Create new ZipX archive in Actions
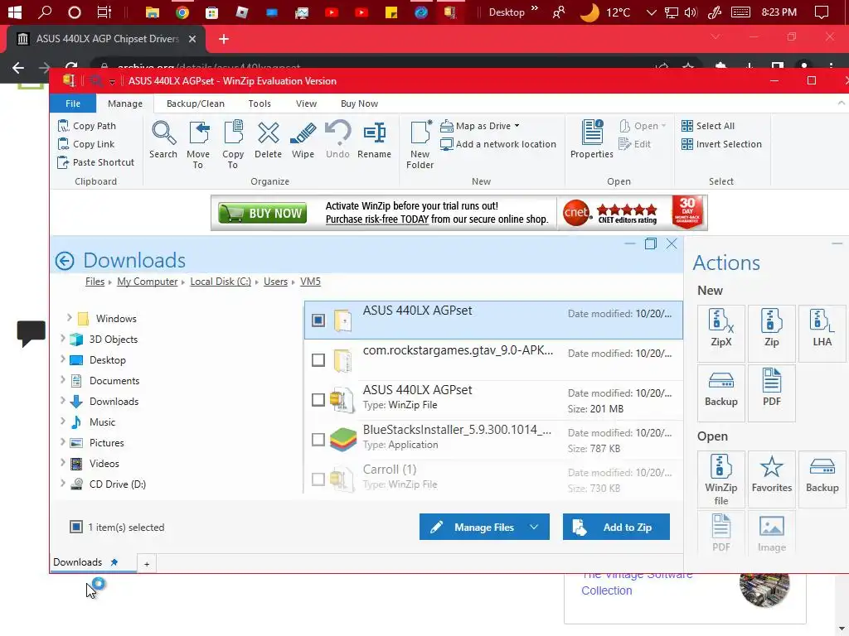Viewport: 849px width, 636px height. tap(721, 333)
